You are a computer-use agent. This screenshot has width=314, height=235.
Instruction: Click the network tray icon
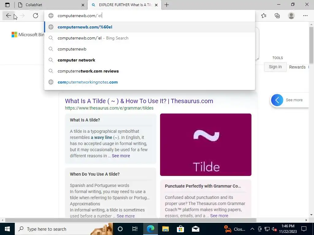tap(267, 229)
